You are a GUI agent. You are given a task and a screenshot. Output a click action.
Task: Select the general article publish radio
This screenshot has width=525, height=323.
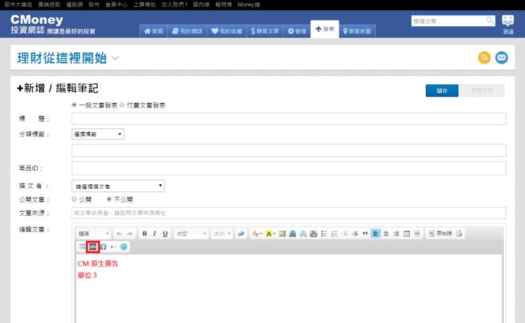(74, 105)
